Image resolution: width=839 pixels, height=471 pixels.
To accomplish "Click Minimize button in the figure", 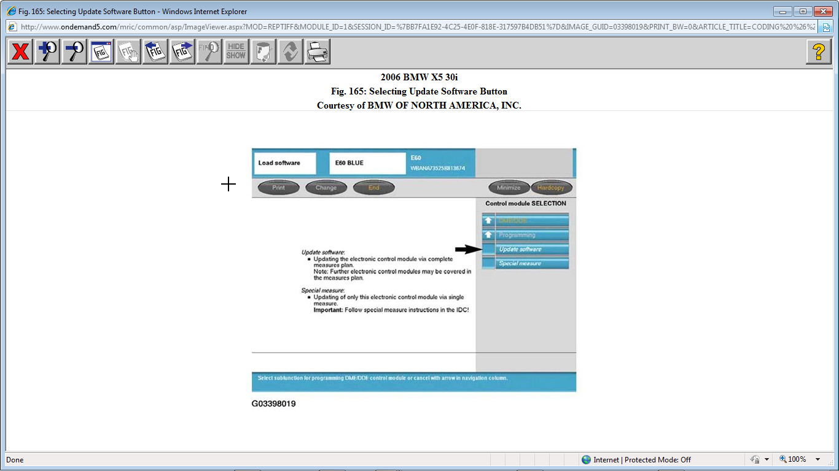I will tap(509, 188).
